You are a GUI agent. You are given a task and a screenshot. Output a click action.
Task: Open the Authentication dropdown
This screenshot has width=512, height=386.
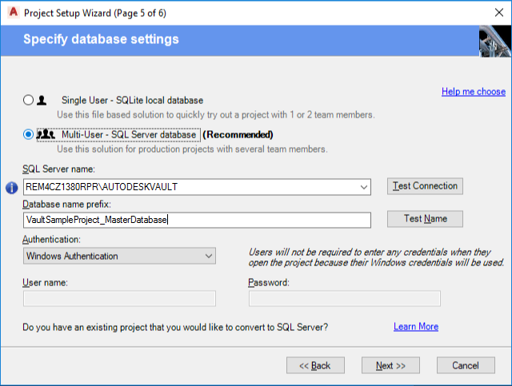coord(119,256)
